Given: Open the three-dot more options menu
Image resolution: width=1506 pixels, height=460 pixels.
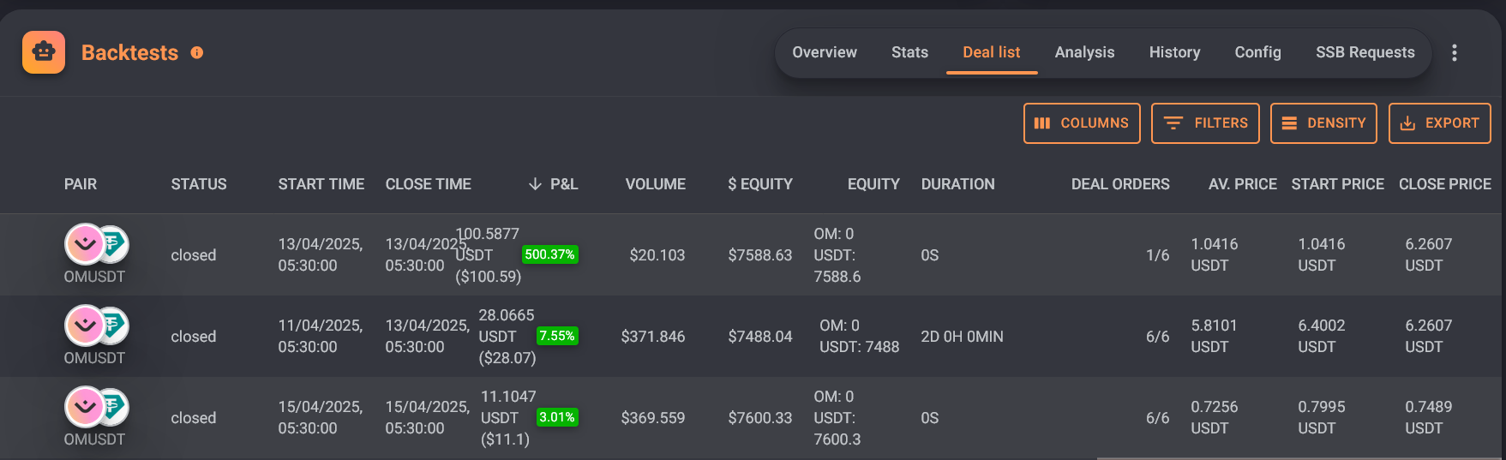Looking at the screenshot, I should click(x=1455, y=53).
